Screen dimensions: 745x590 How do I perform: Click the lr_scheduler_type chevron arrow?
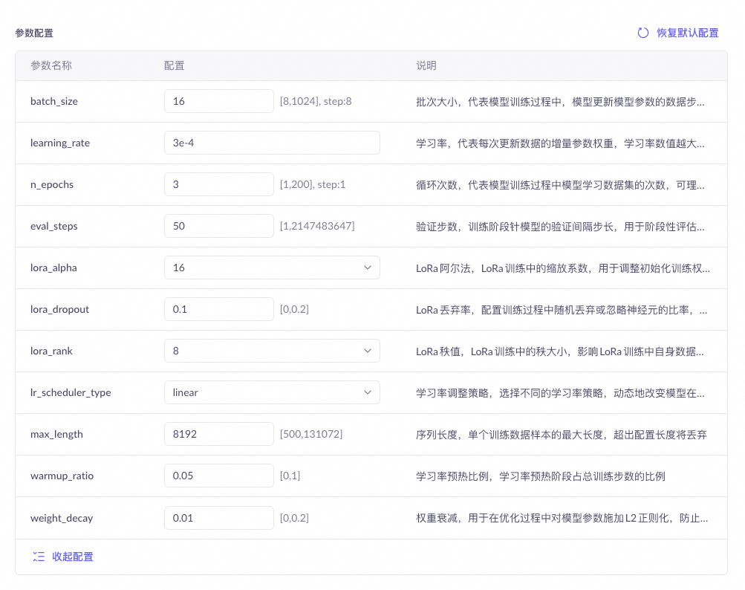367,392
